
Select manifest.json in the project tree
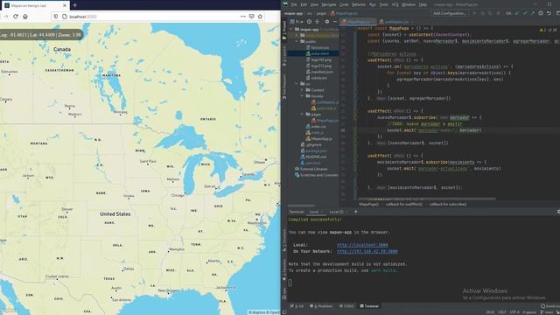(x=318, y=72)
